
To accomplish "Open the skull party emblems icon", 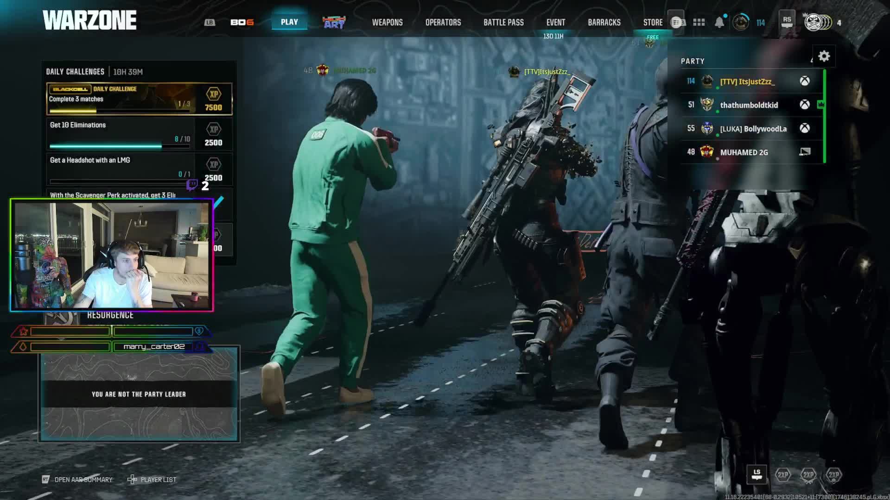I will pyautogui.click(x=818, y=22).
